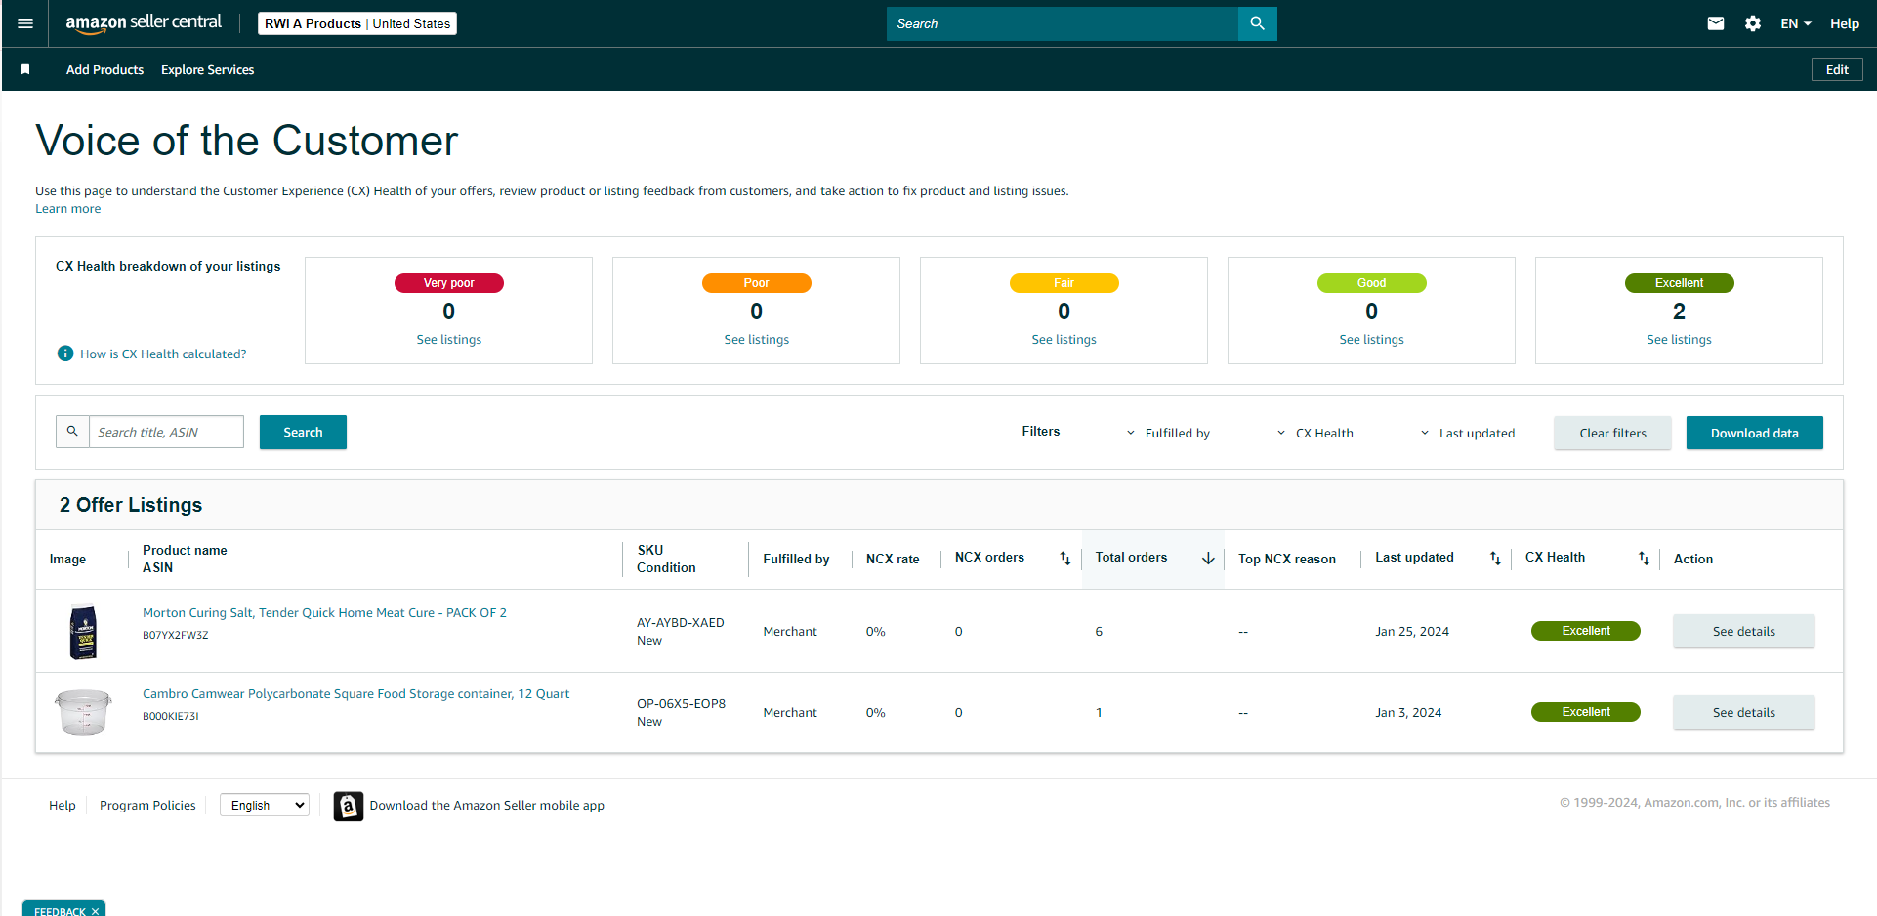This screenshot has width=1877, height=916.
Task: Click the dark green Excellent summary badge
Action: [x=1680, y=283]
